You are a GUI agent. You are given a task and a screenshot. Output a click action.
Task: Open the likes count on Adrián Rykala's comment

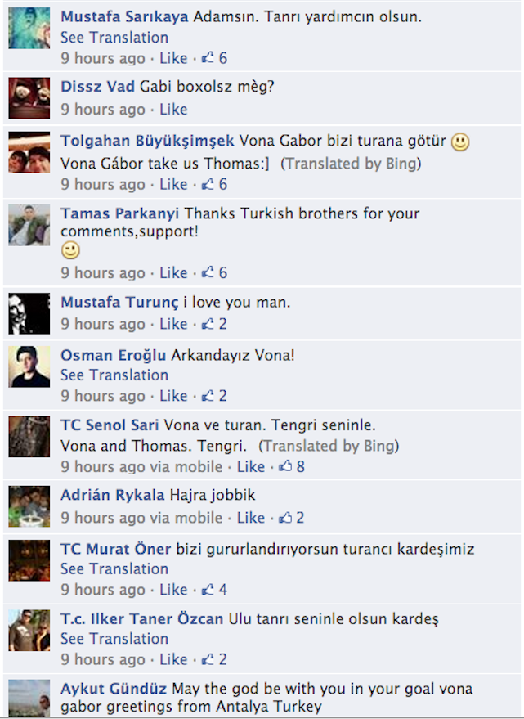click(x=292, y=518)
